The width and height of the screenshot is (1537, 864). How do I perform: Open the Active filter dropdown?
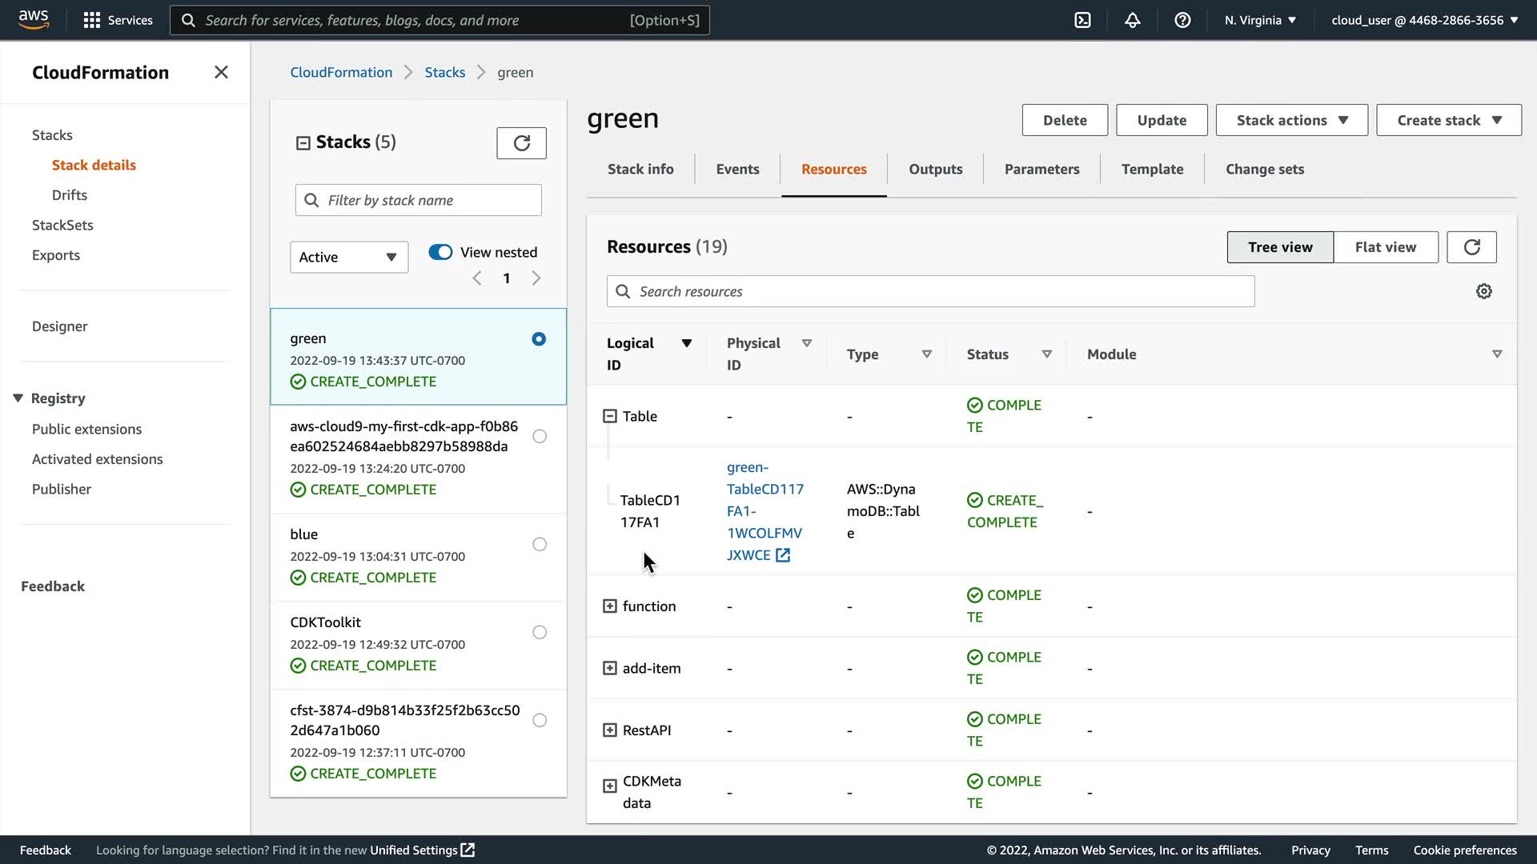pyautogui.click(x=348, y=257)
